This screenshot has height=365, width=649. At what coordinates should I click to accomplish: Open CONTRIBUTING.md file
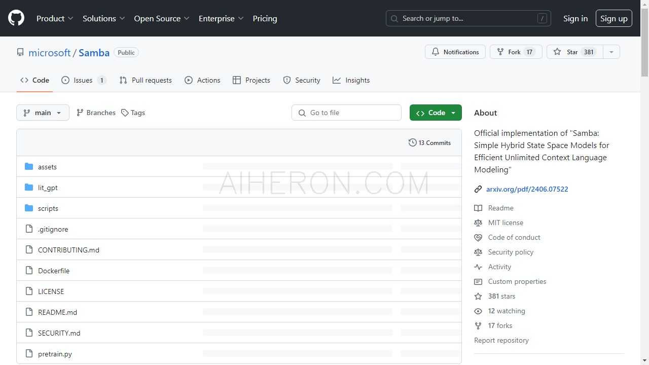(68, 250)
